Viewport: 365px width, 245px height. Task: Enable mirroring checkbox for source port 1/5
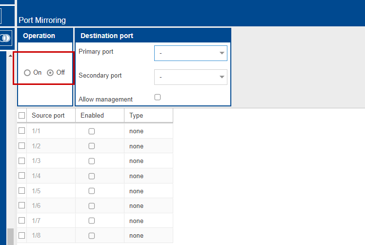pos(92,191)
